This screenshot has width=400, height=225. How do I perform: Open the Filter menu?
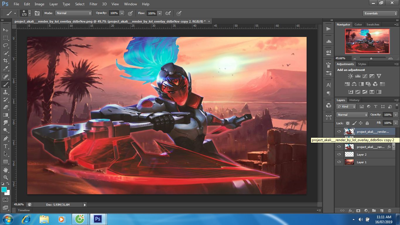(x=93, y=4)
